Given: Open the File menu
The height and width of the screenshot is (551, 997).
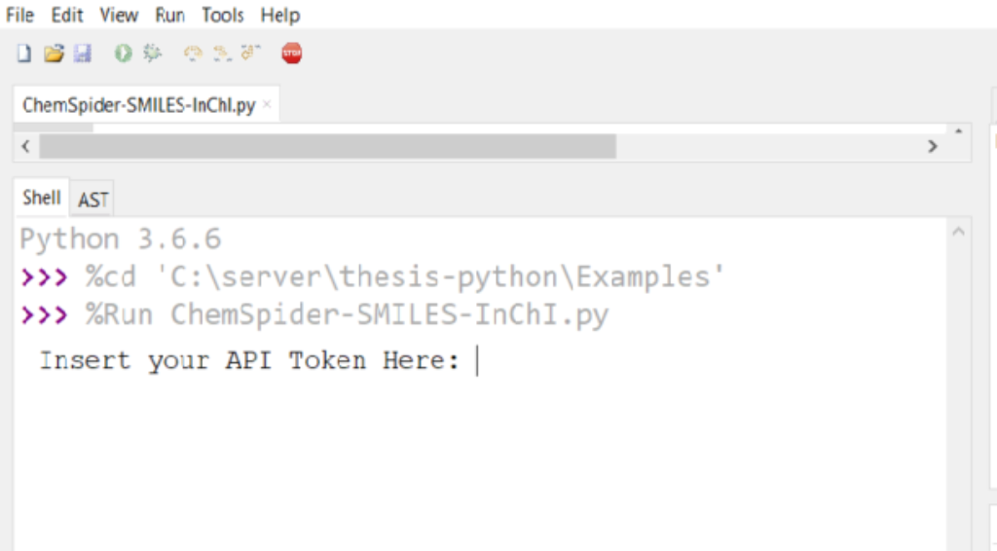Looking at the screenshot, I should click(x=20, y=16).
